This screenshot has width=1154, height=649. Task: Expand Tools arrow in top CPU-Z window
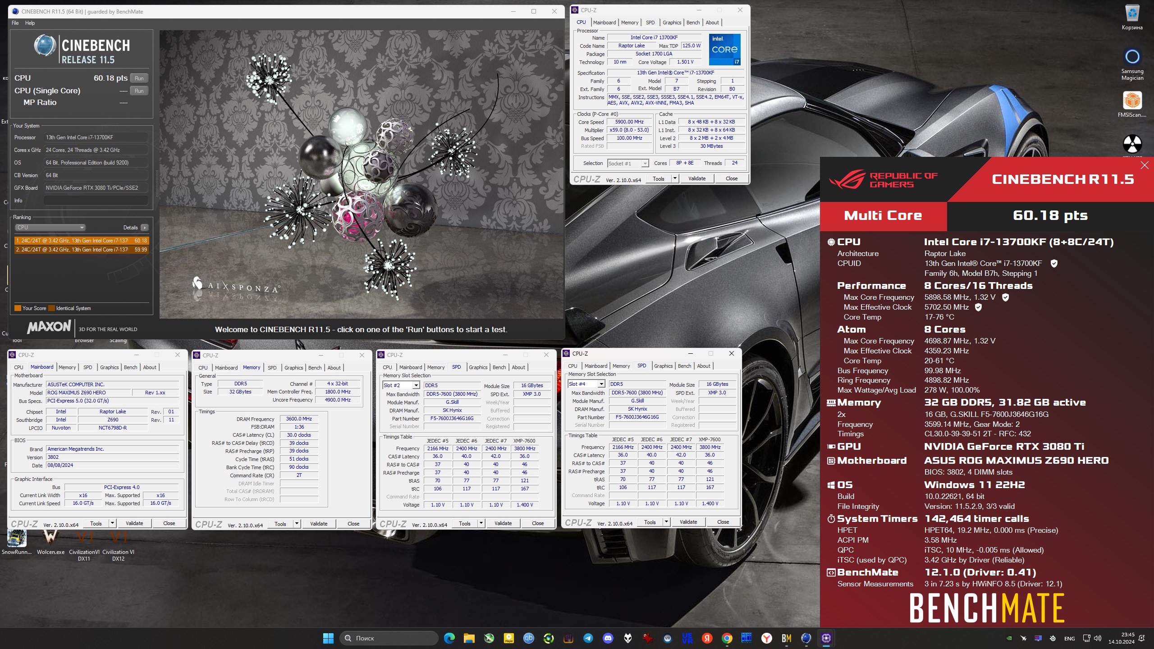tap(675, 178)
